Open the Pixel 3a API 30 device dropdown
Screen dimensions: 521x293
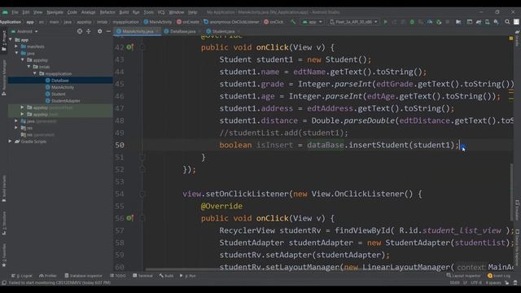click(x=353, y=22)
